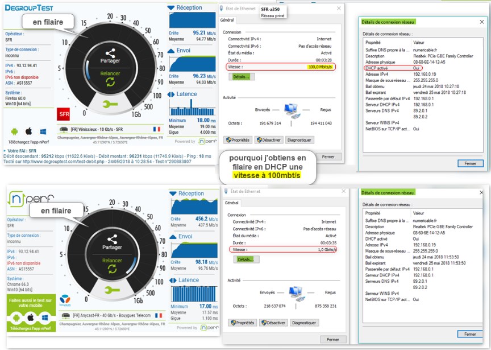Click the red SFR logo beside the DegroupTest gauge
491x350 pixels.
click(x=63, y=114)
